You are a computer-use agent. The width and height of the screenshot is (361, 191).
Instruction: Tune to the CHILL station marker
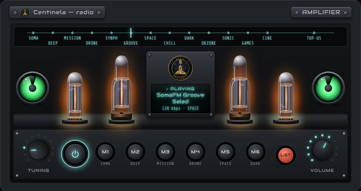click(170, 33)
